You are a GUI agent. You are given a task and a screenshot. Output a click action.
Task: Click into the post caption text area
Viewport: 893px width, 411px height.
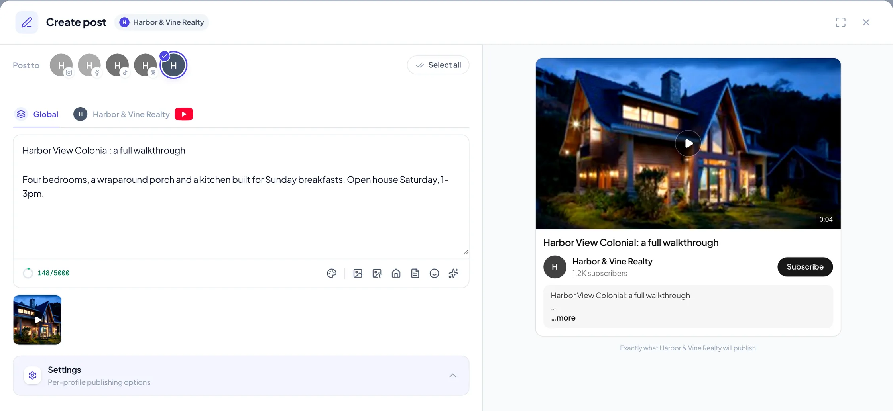pyautogui.click(x=241, y=197)
